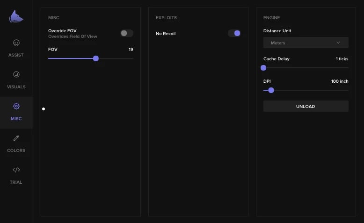This screenshot has height=223, width=364.
Task: Select the Trial code brackets icon
Action: 16,170
